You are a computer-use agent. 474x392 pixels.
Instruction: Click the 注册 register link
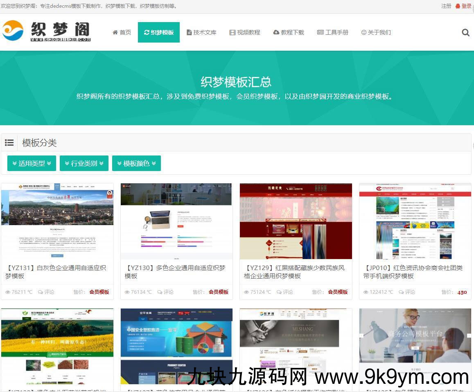tap(446, 6)
